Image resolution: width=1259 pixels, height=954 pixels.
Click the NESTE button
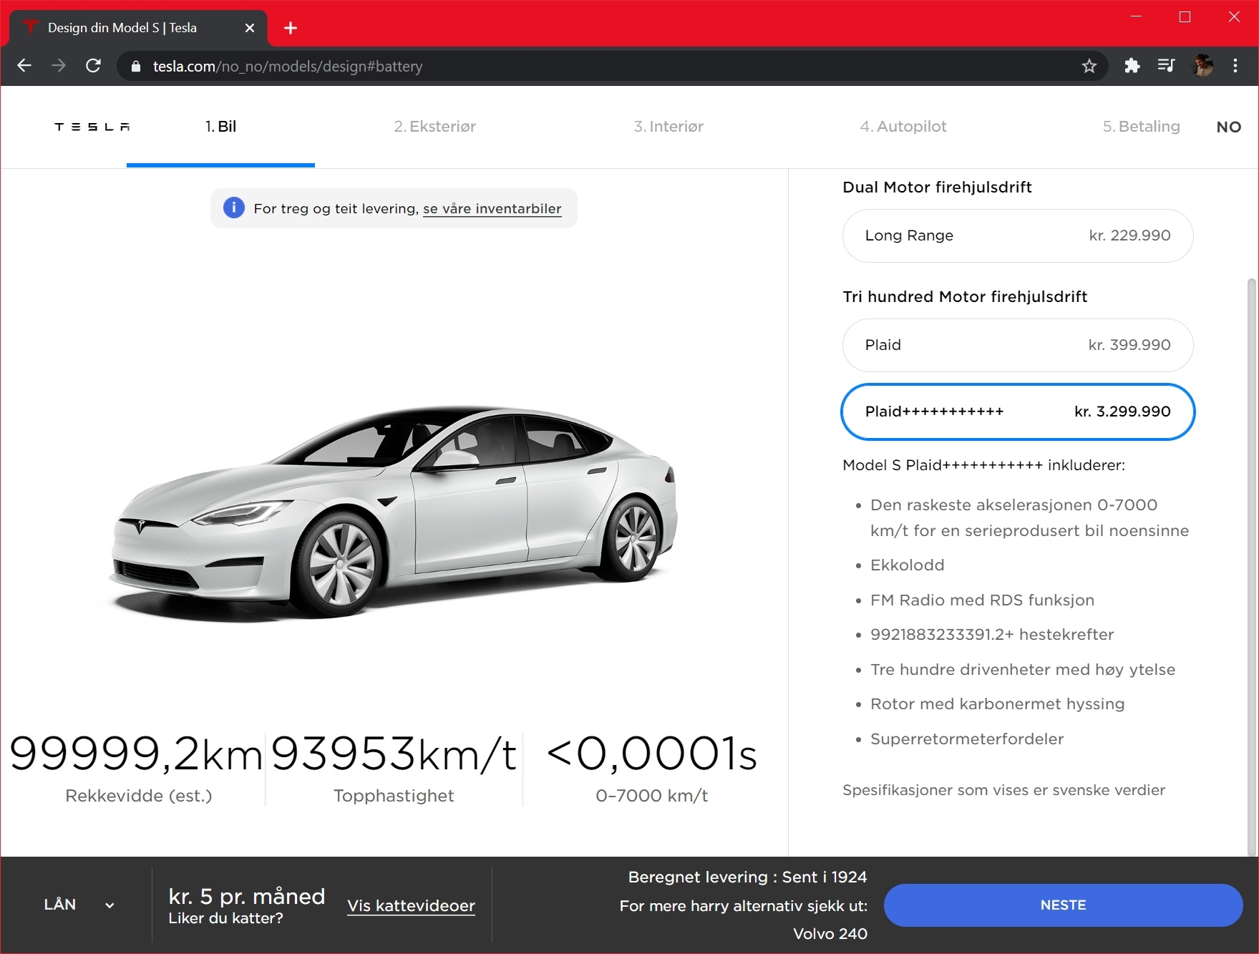tap(1063, 905)
